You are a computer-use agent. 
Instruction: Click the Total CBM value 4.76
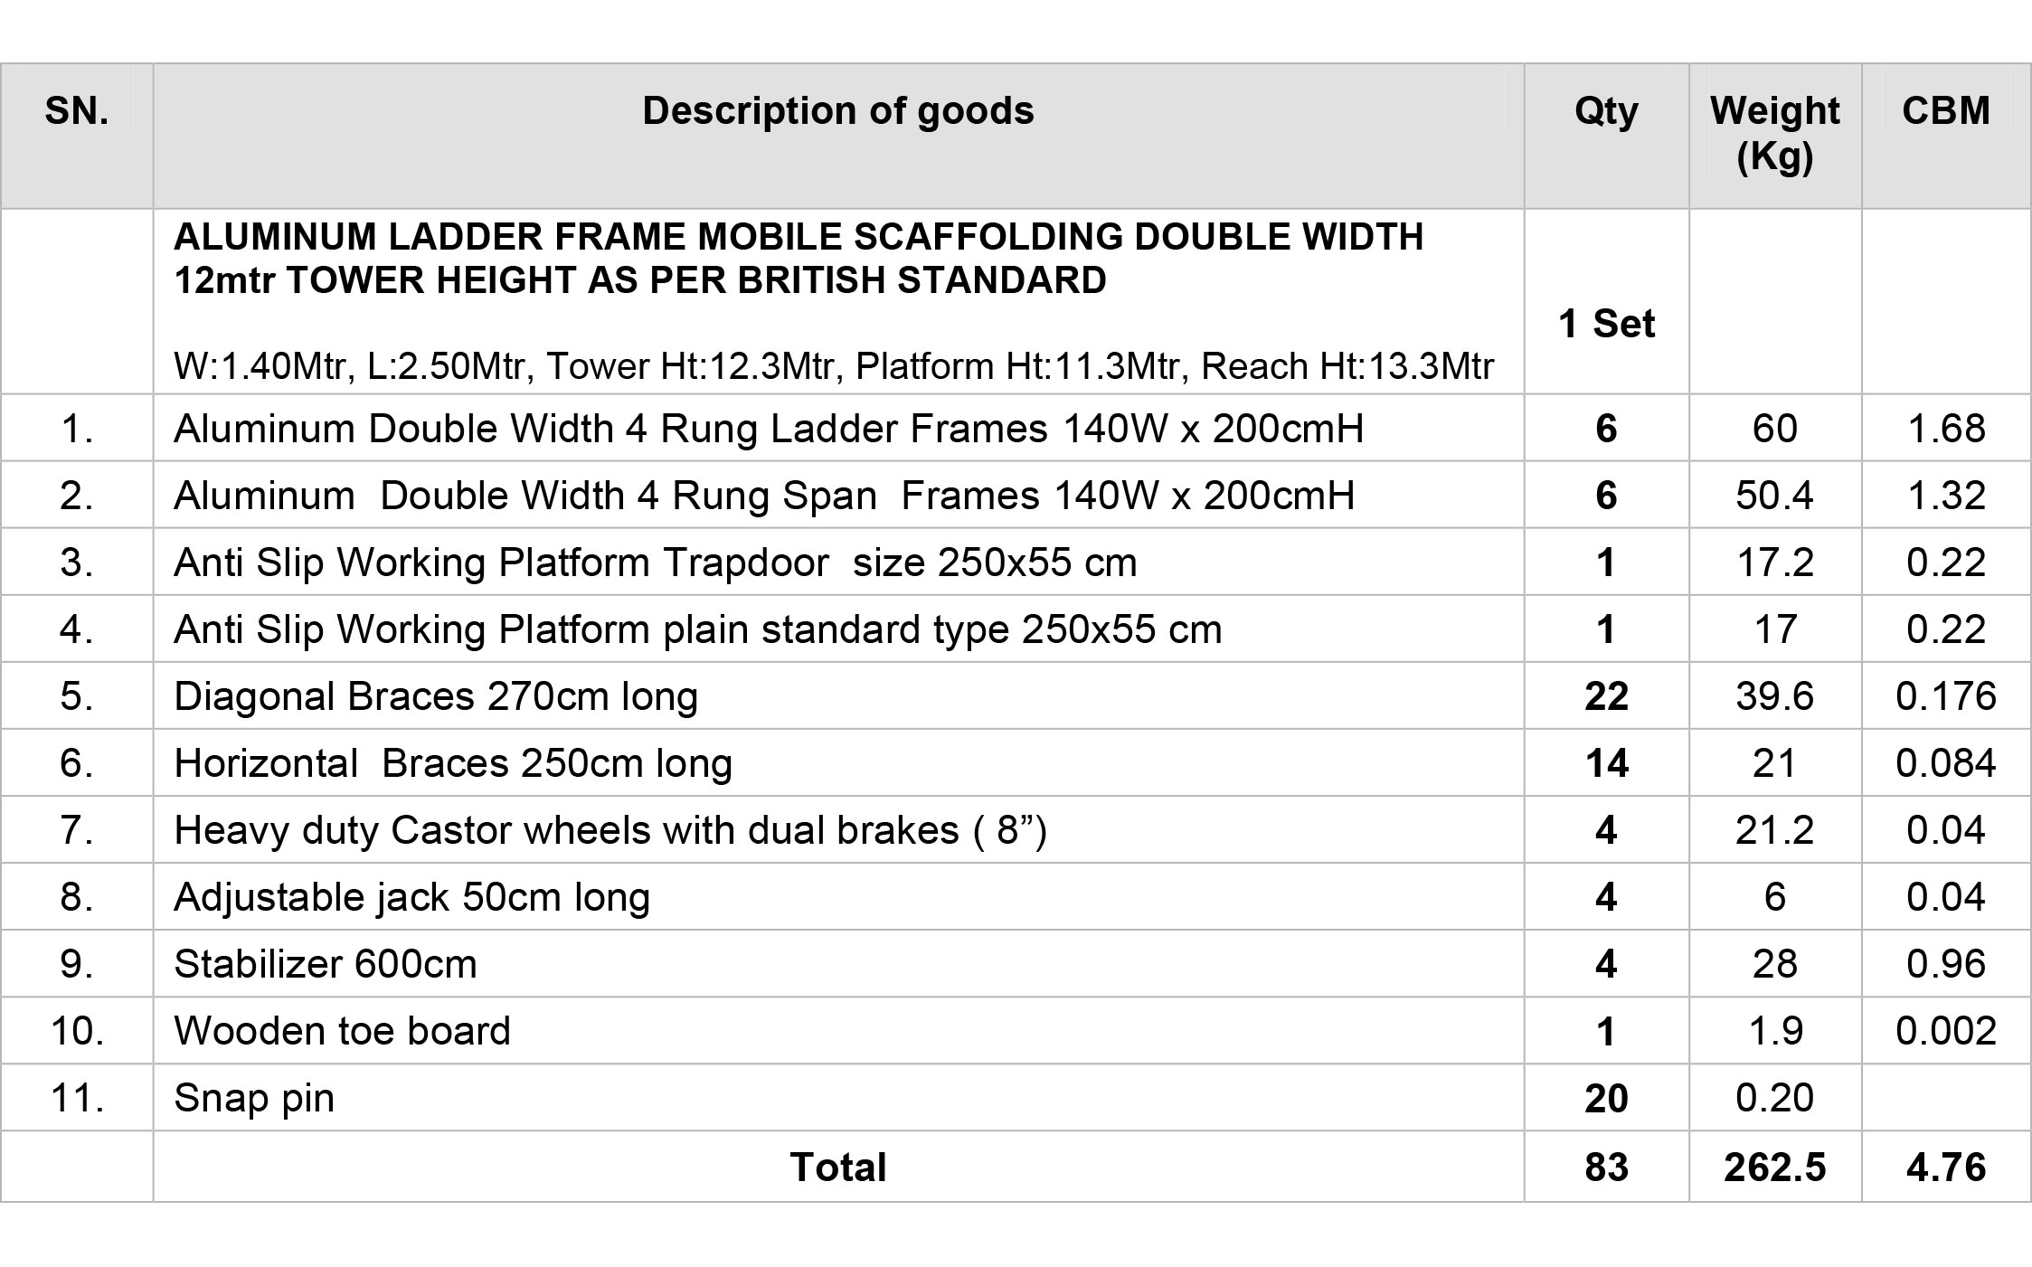point(1946,1168)
